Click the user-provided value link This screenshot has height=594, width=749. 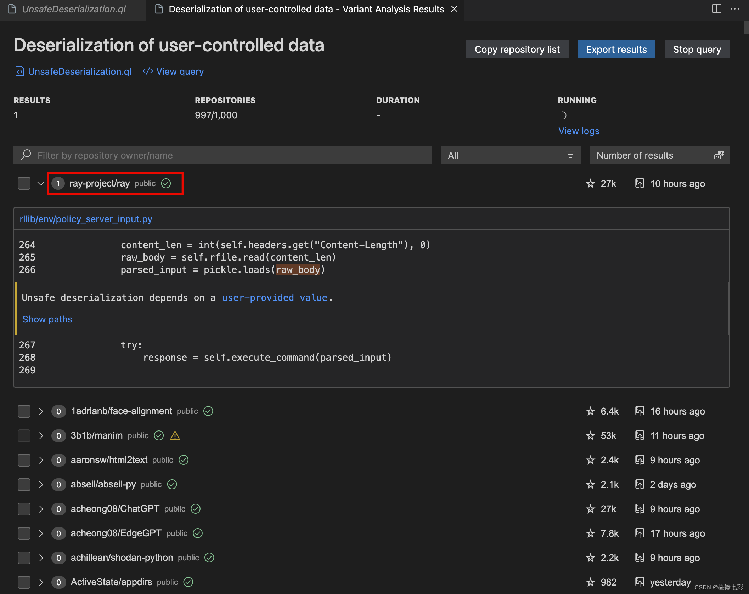click(275, 298)
